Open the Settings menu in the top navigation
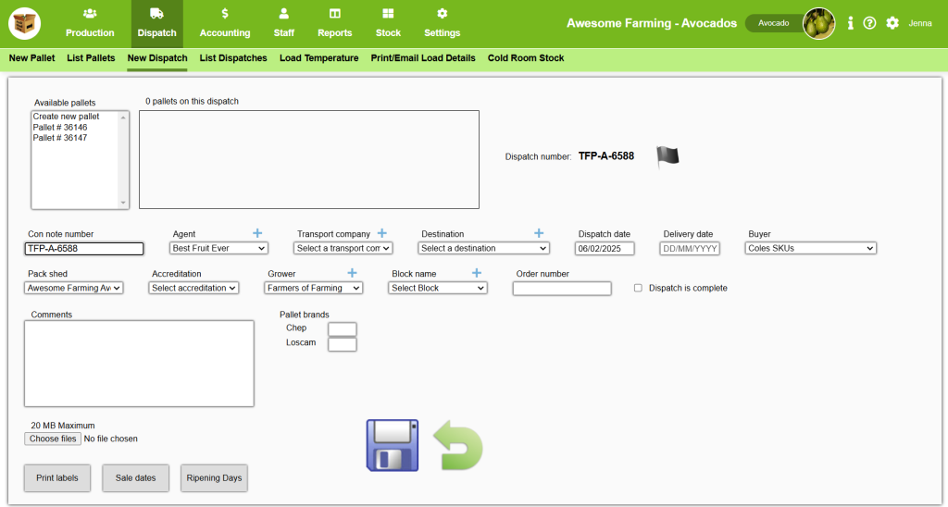Image resolution: width=948 pixels, height=507 pixels. click(442, 24)
